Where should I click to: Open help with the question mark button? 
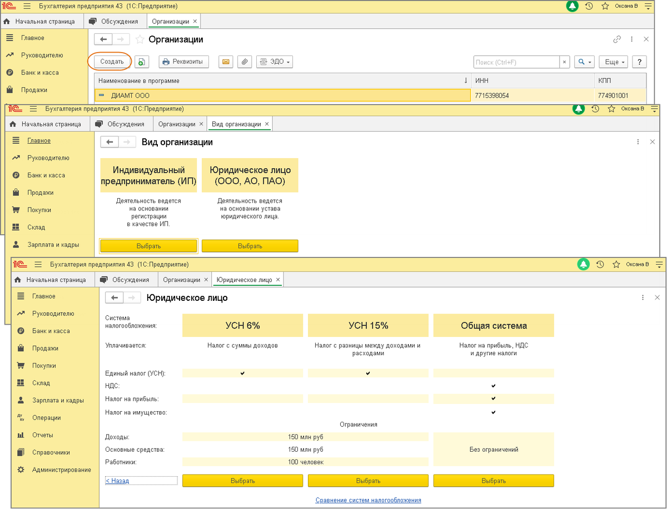click(639, 62)
